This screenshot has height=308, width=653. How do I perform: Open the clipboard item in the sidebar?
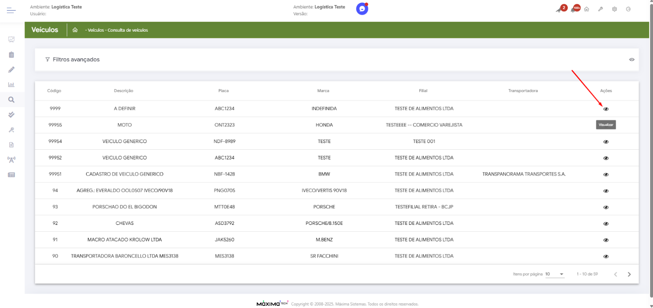pos(11,55)
